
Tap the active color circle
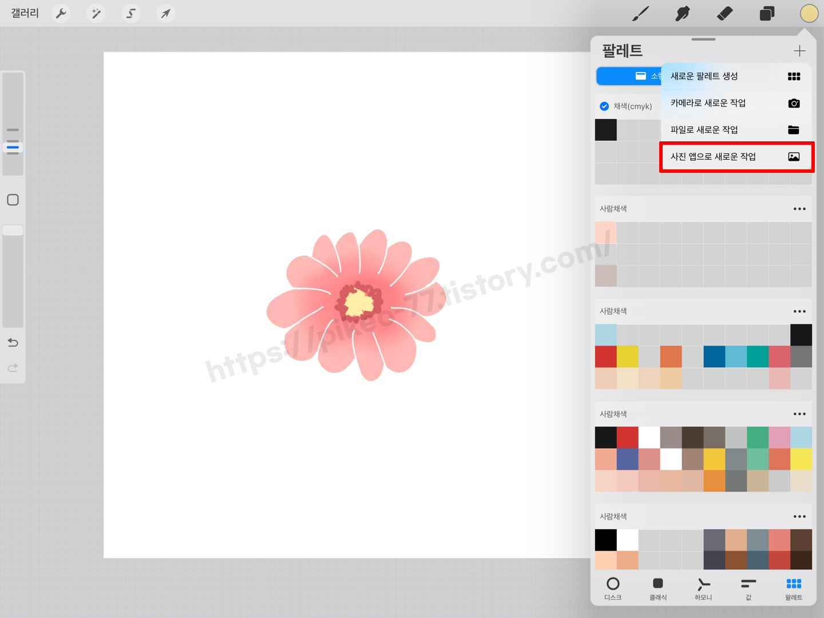(x=809, y=13)
